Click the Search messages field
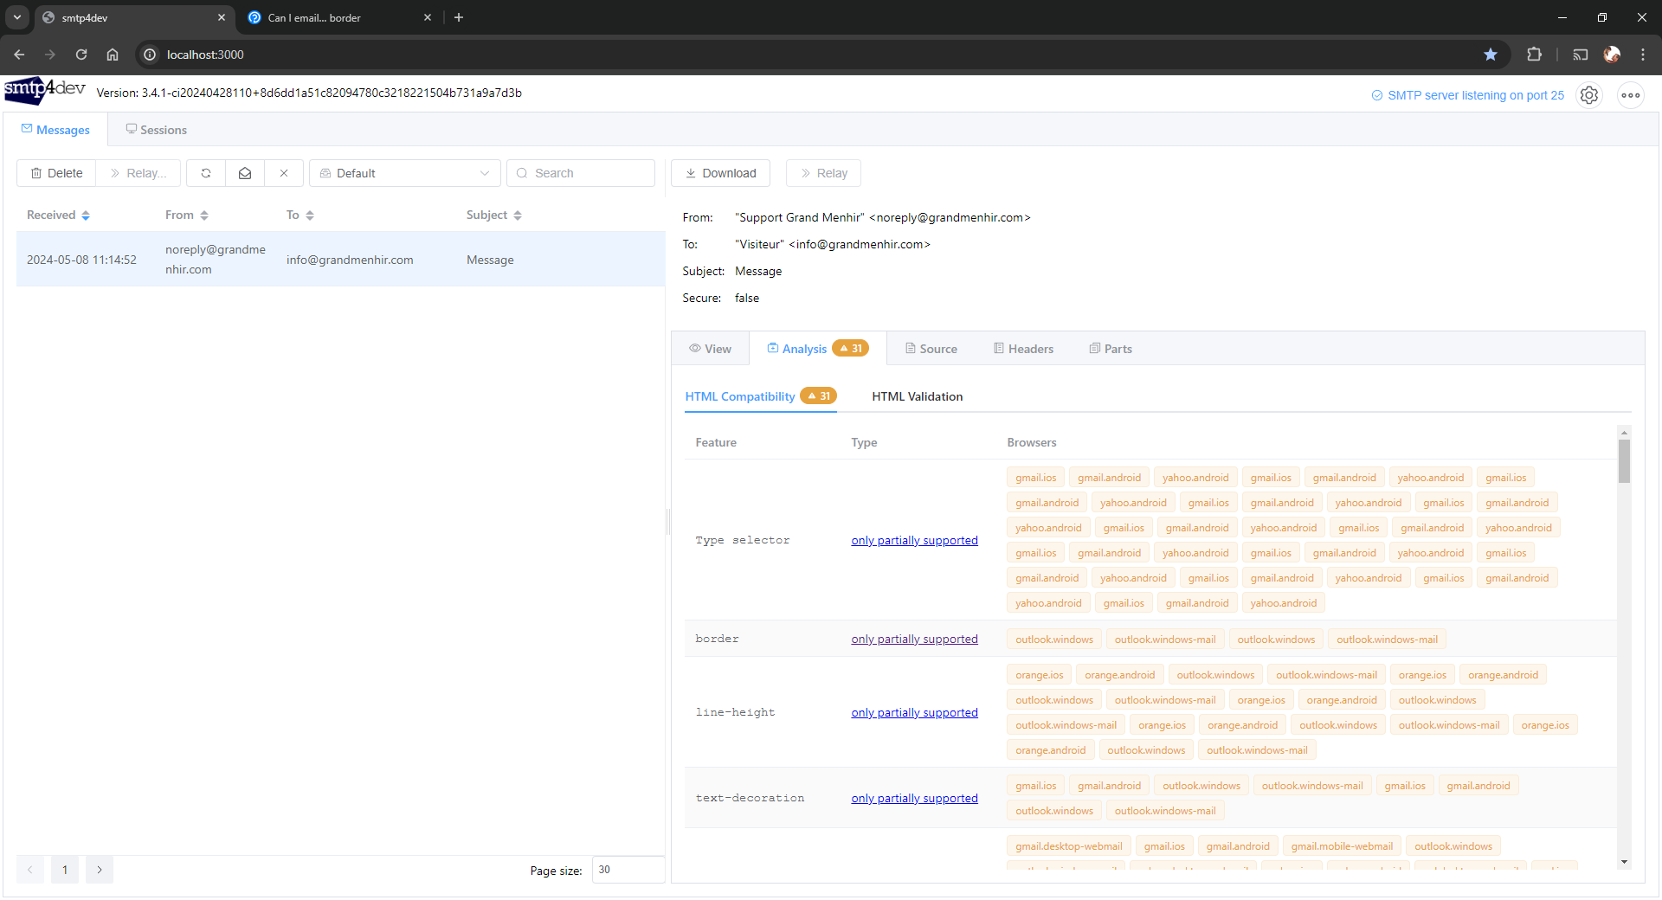 [581, 173]
